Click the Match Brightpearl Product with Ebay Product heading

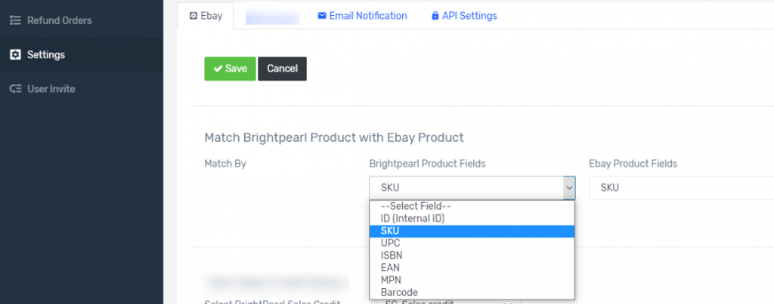pyautogui.click(x=334, y=137)
